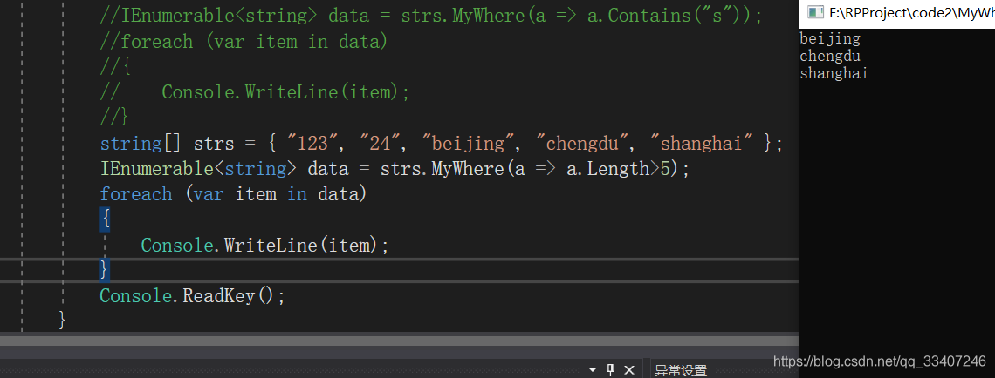Click the uncommented 'Console.WriteLine(item);' statement
Screen dimensions: 995x378
point(264,245)
